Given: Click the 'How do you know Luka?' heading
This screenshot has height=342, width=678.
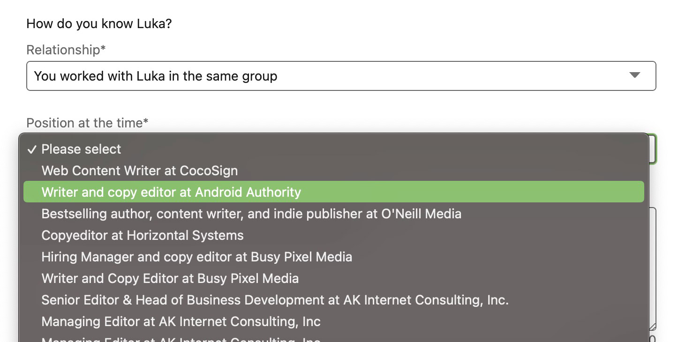Looking at the screenshot, I should (99, 23).
